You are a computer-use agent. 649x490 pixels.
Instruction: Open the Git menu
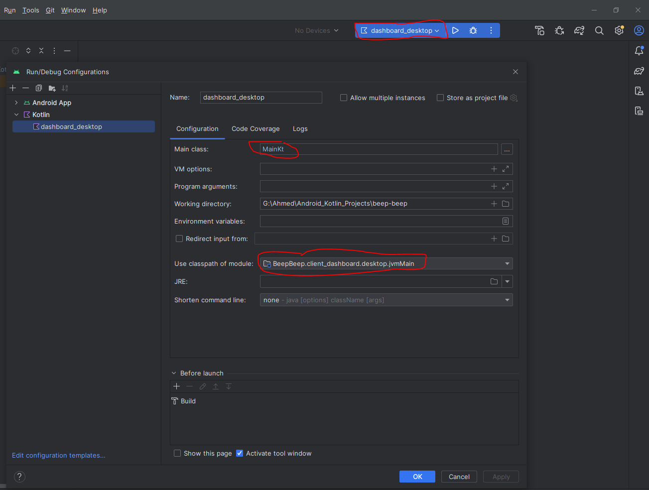[x=49, y=10]
